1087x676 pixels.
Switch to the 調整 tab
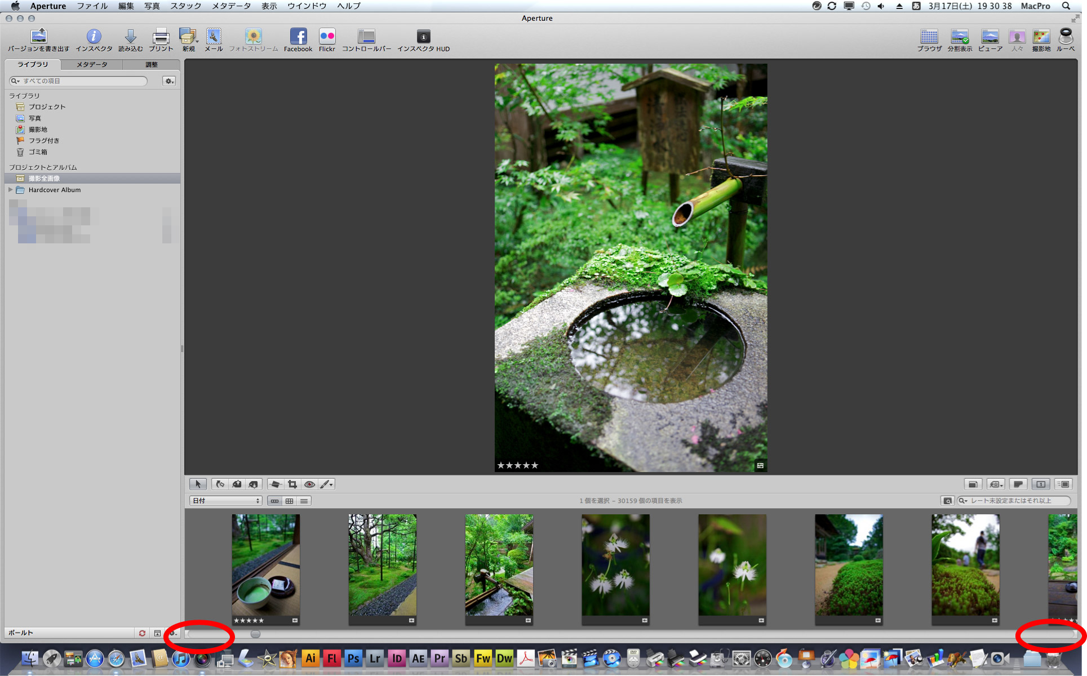point(151,64)
